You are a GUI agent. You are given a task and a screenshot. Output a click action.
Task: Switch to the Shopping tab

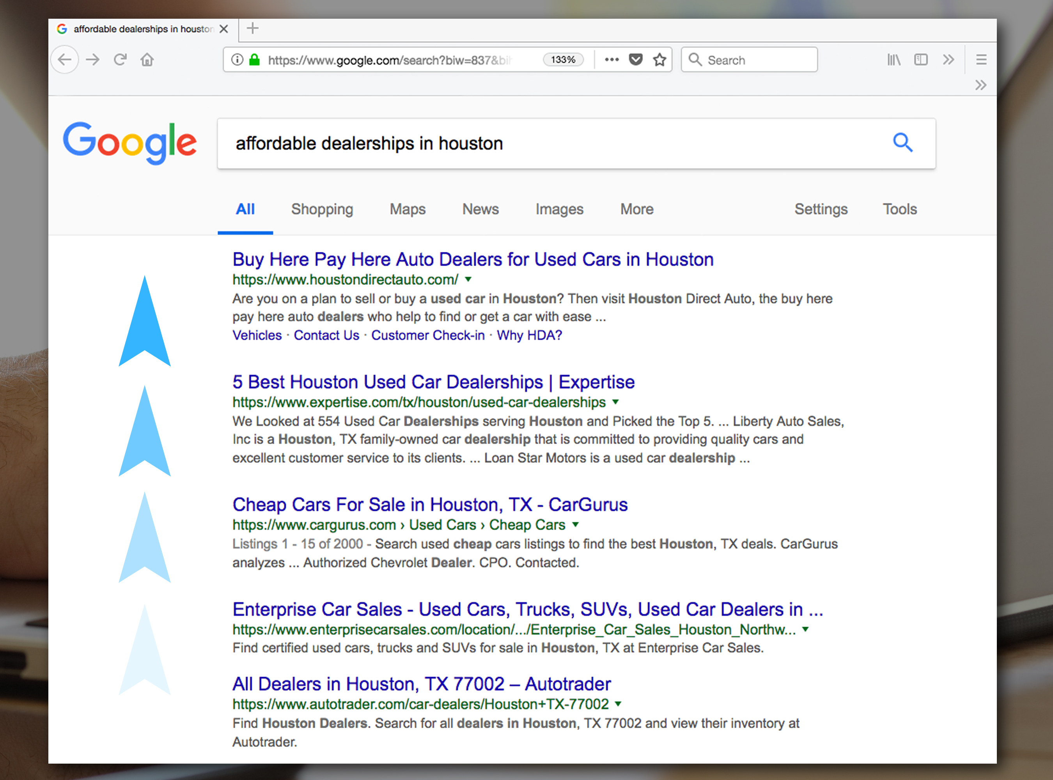click(x=322, y=209)
